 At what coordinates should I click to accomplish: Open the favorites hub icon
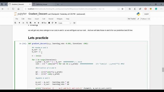click(x=130, y=9)
